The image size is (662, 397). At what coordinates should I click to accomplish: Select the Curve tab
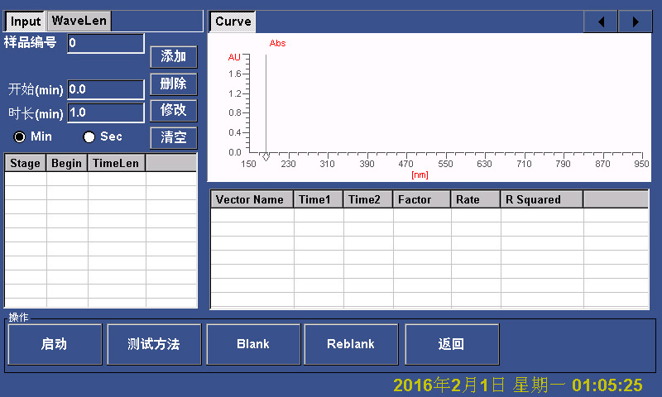tap(233, 22)
